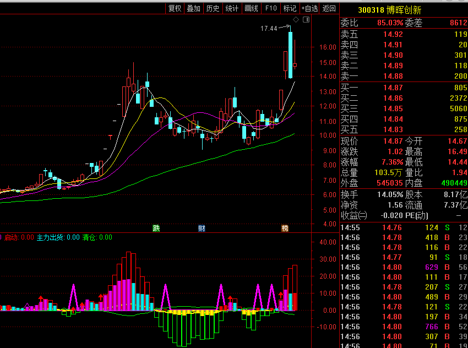Toggle the side panel icon near chart corner
The height and width of the screenshot is (348, 468).
(x=306, y=20)
